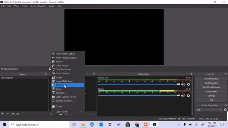Open OBS Settings from Controls
The image size is (228, 128).
coord(211,96)
